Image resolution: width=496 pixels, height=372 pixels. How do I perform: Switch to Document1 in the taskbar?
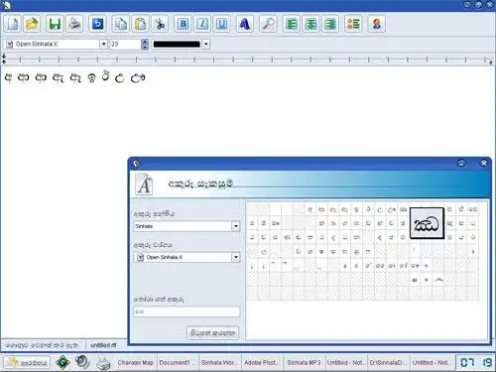point(179,363)
